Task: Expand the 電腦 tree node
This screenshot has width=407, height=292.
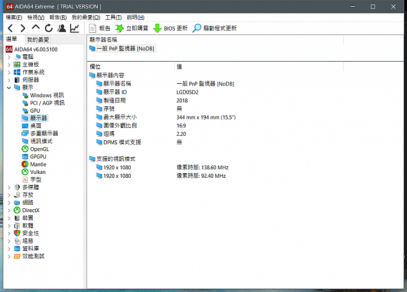Action: [9, 57]
